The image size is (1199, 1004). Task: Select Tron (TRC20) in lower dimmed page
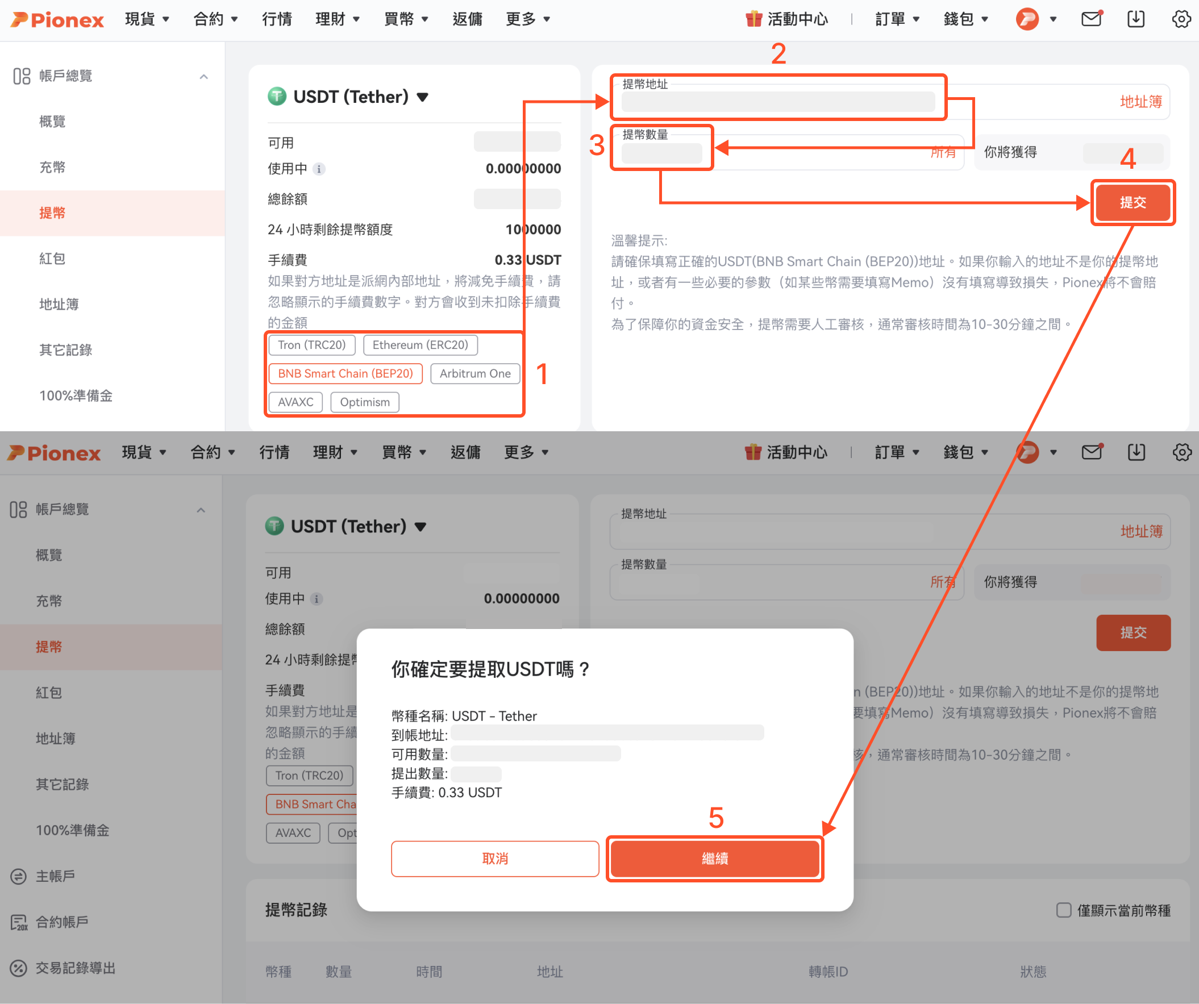(310, 775)
